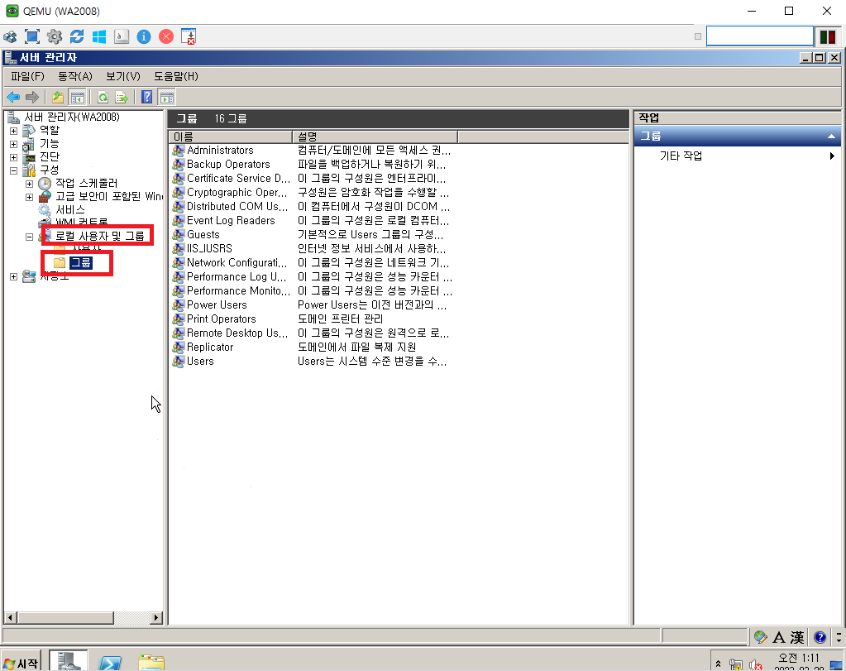Sort by the 설명 column header
The height and width of the screenshot is (671, 846).
coord(375,137)
